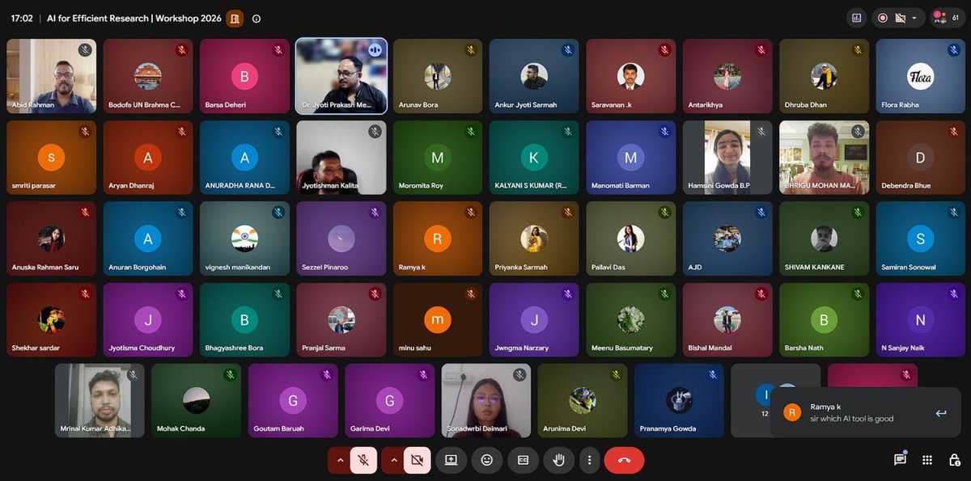Click the name label "Pranamya Gowda"

[x=668, y=428]
